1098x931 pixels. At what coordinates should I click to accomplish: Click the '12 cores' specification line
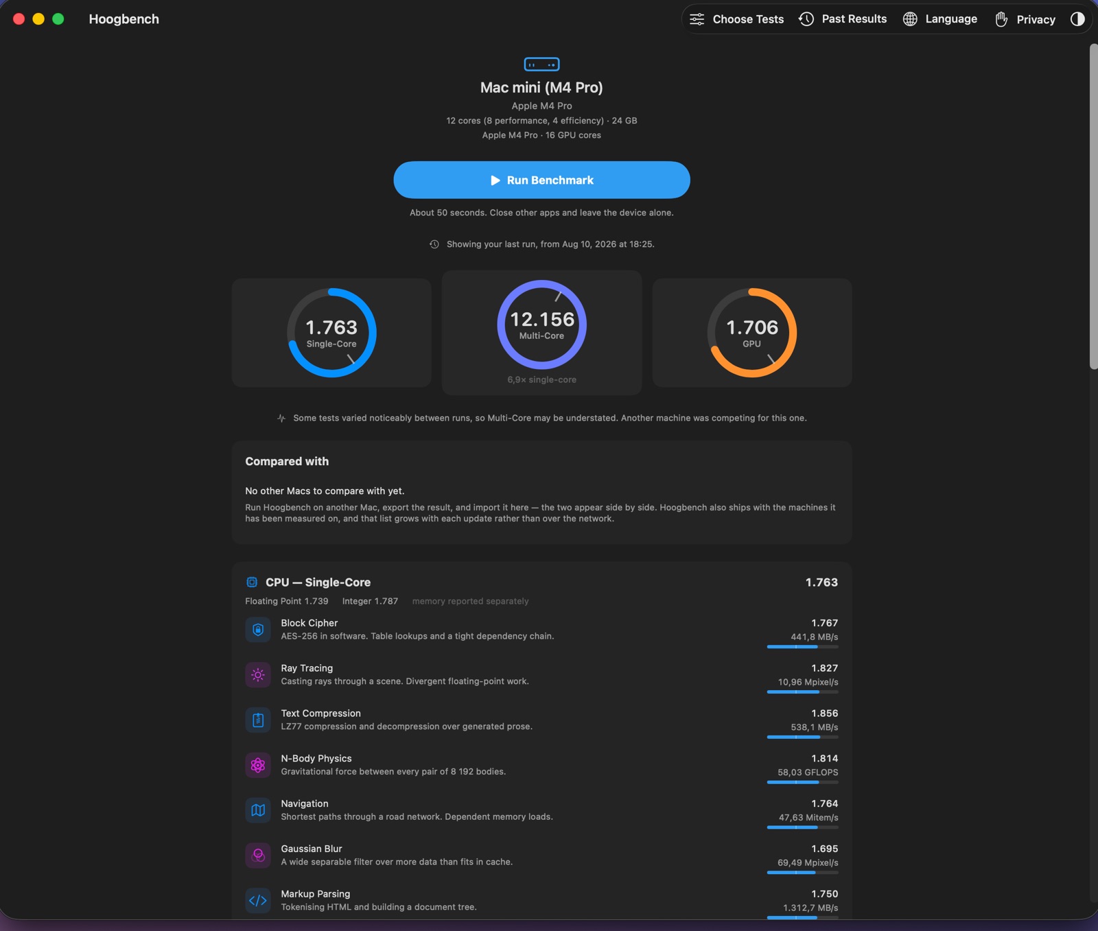click(541, 121)
